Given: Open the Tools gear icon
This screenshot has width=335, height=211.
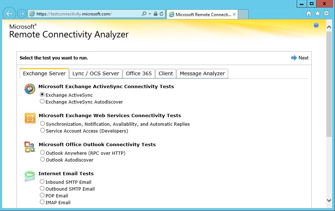Looking at the screenshot, I should [x=326, y=14].
